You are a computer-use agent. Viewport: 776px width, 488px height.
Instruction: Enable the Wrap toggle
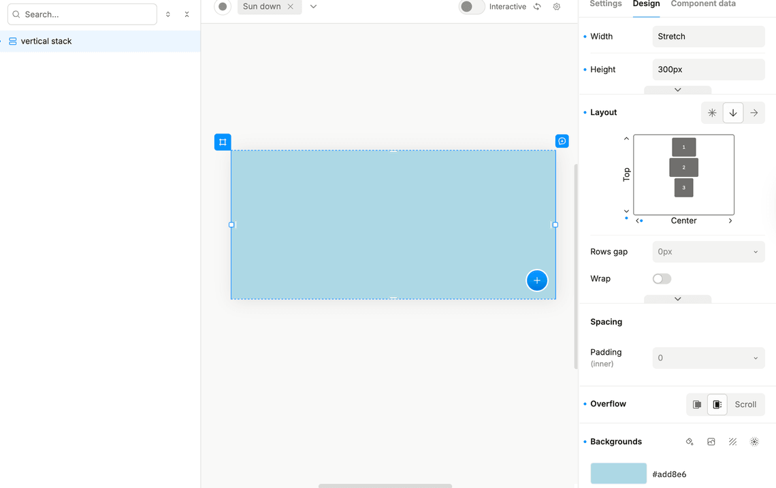661,279
